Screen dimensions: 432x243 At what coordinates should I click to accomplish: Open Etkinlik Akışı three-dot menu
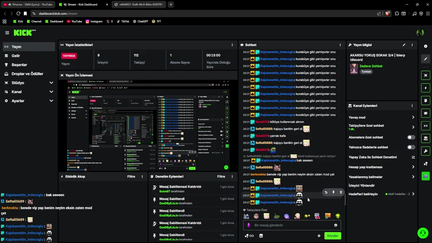coord(142,177)
